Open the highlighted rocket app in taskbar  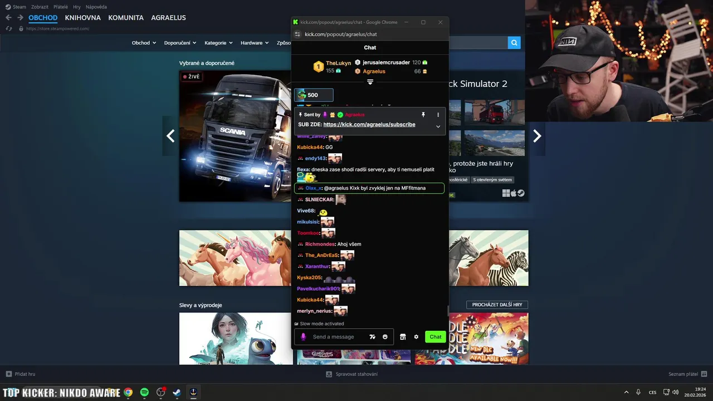coord(193,392)
